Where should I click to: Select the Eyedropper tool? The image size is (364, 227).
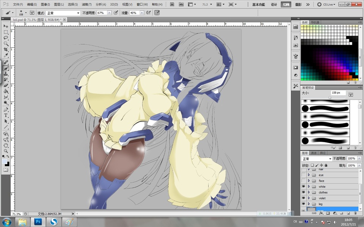(x=6, y=55)
